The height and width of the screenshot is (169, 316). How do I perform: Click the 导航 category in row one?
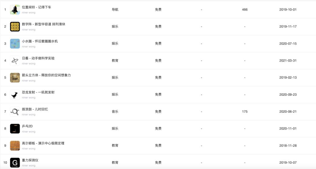115,9
